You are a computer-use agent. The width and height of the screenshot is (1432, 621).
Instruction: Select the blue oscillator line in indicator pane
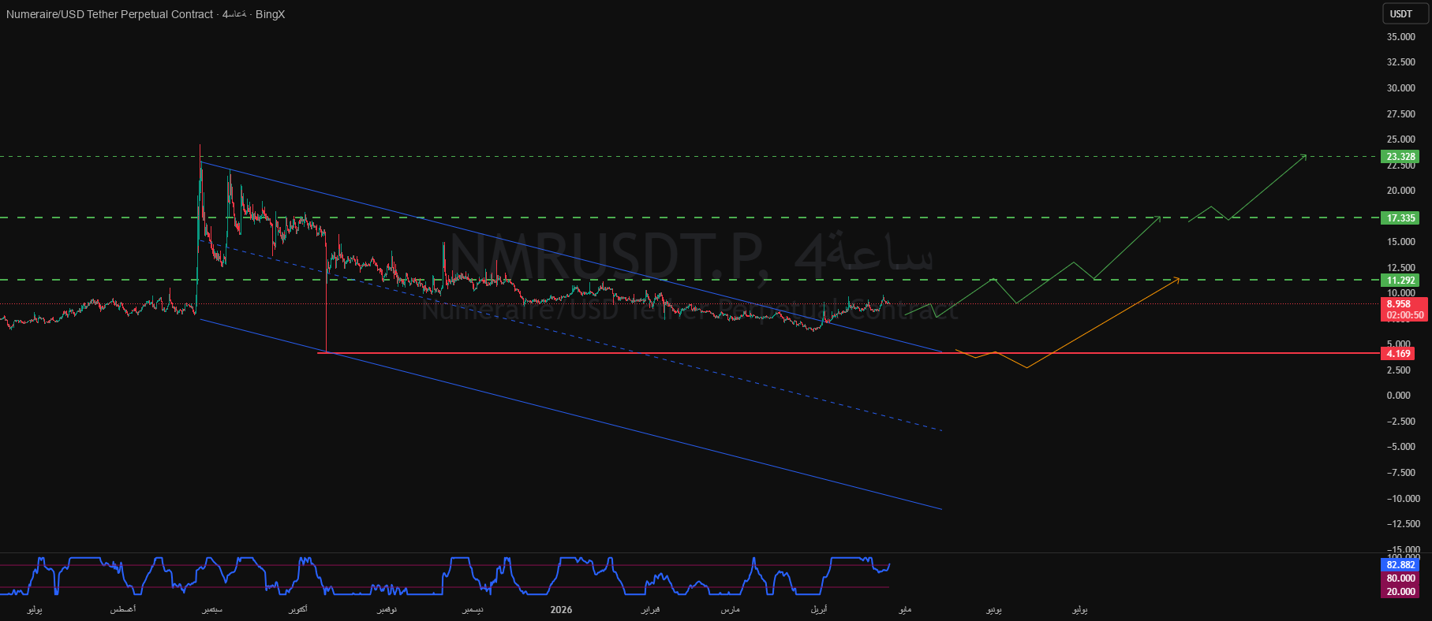(x=446, y=576)
